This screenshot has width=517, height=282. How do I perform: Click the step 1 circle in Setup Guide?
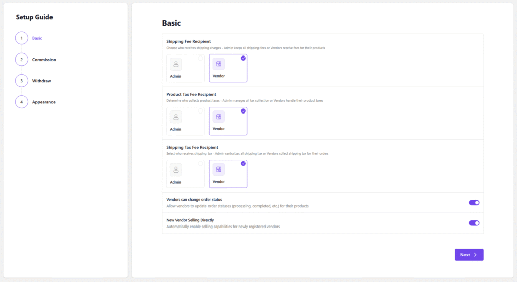(22, 38)
